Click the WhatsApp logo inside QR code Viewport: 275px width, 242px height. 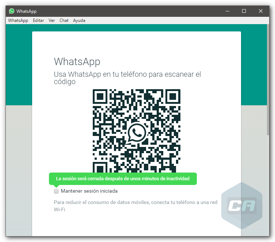[x=137, y=133]
